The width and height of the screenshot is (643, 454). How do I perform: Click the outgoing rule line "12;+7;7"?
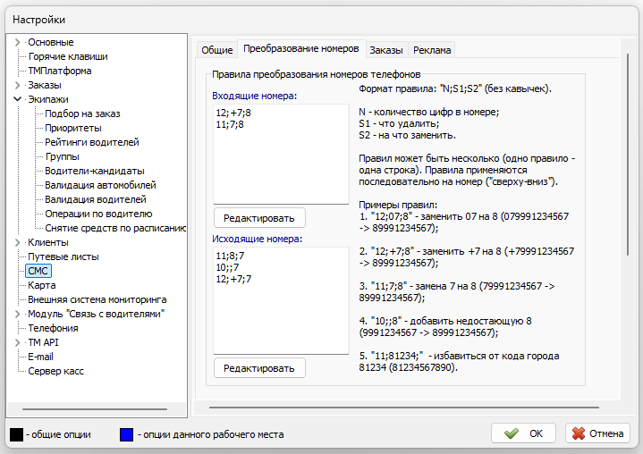coord(233,279)
